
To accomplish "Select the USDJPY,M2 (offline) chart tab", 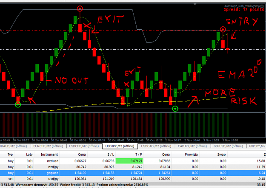I will pyautogui.click(x=120, y=146).
